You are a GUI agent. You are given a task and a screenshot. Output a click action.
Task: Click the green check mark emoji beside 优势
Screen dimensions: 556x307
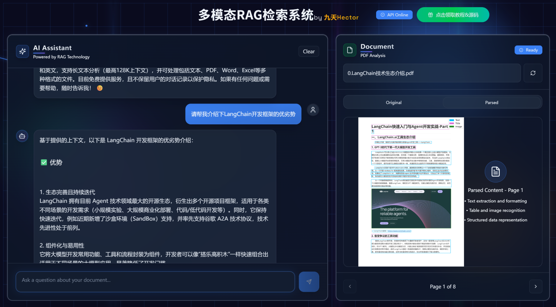click(x=44, y=162)
